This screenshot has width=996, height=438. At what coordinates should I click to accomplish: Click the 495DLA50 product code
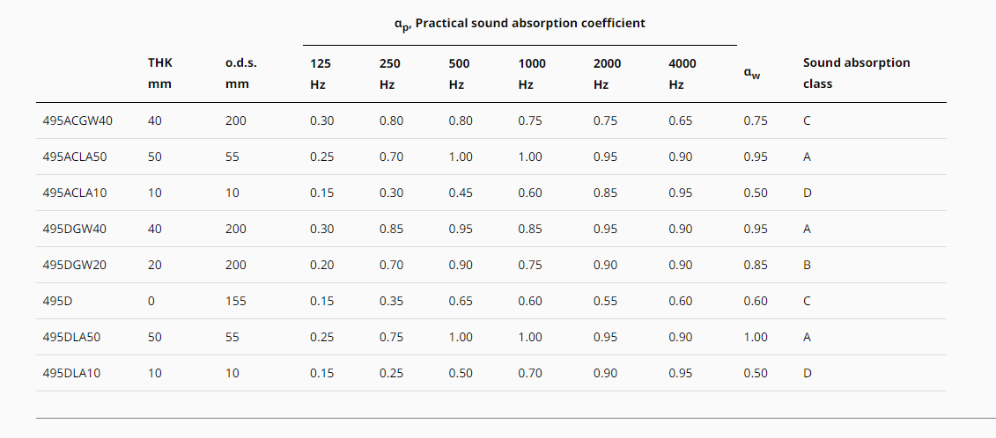click(71, 338)
